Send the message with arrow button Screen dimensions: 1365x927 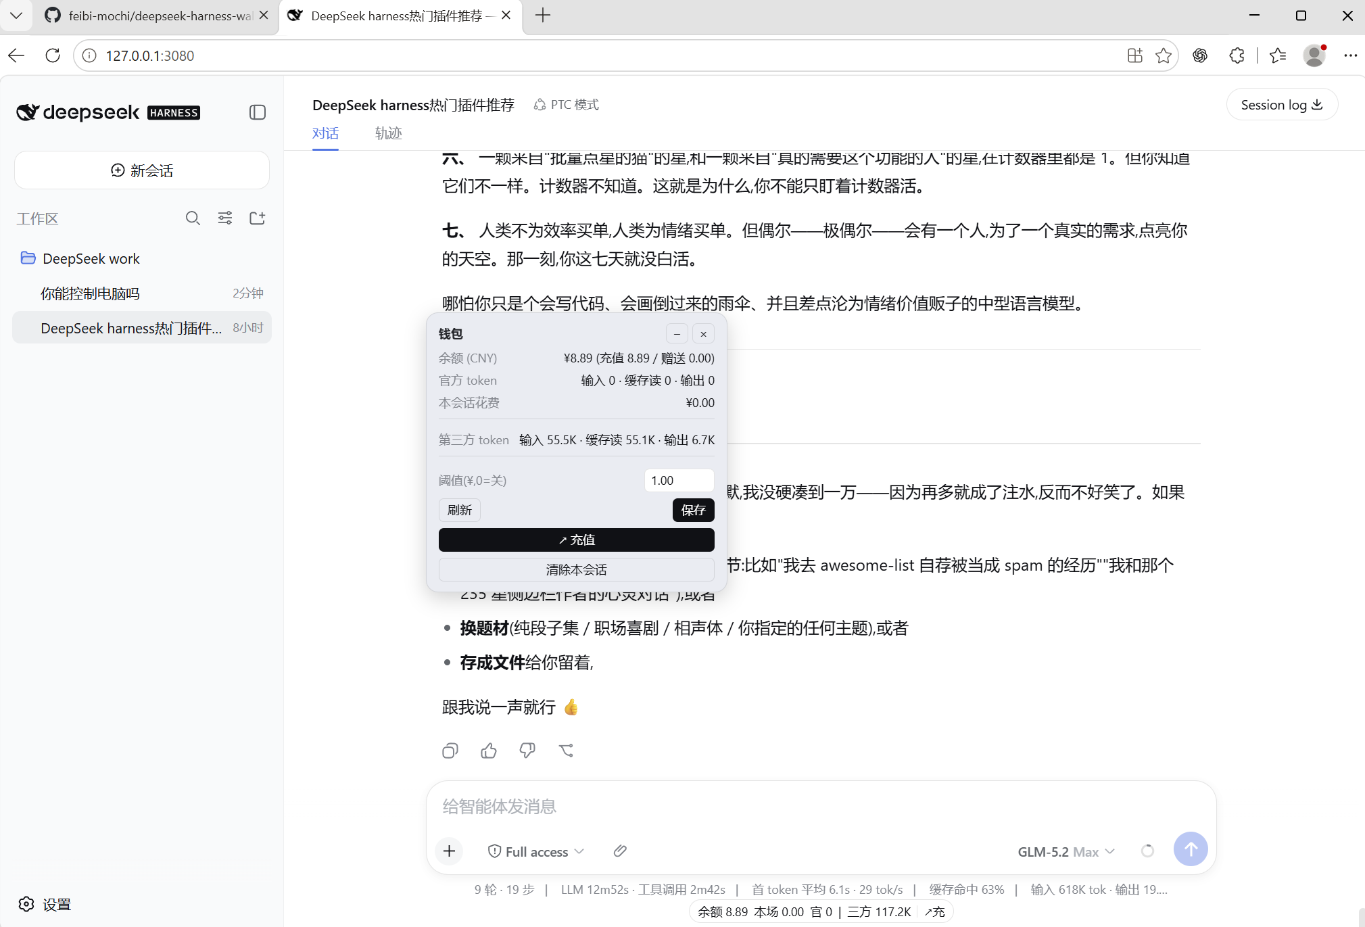[x=1191, y=849]
